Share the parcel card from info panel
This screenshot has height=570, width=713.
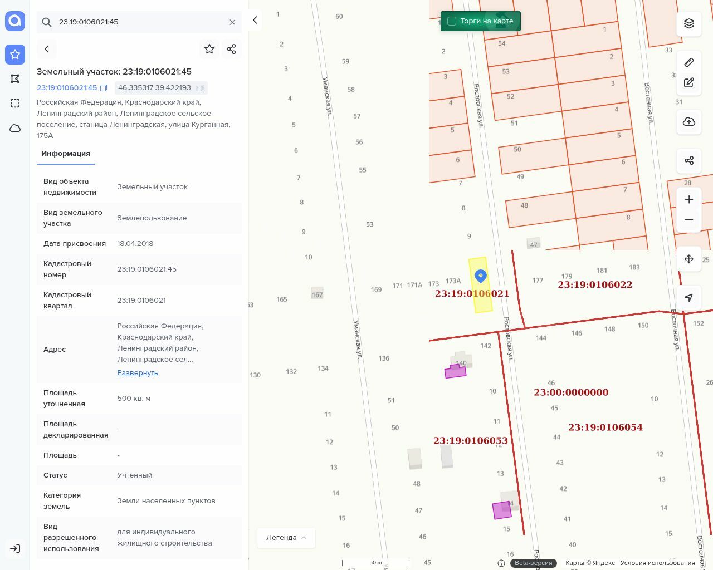232,49
